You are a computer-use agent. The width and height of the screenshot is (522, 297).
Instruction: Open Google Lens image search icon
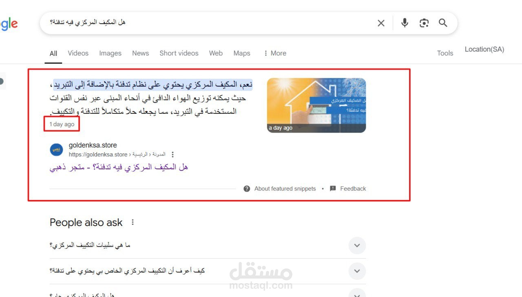pyautogui.click(x=424, y=23)
